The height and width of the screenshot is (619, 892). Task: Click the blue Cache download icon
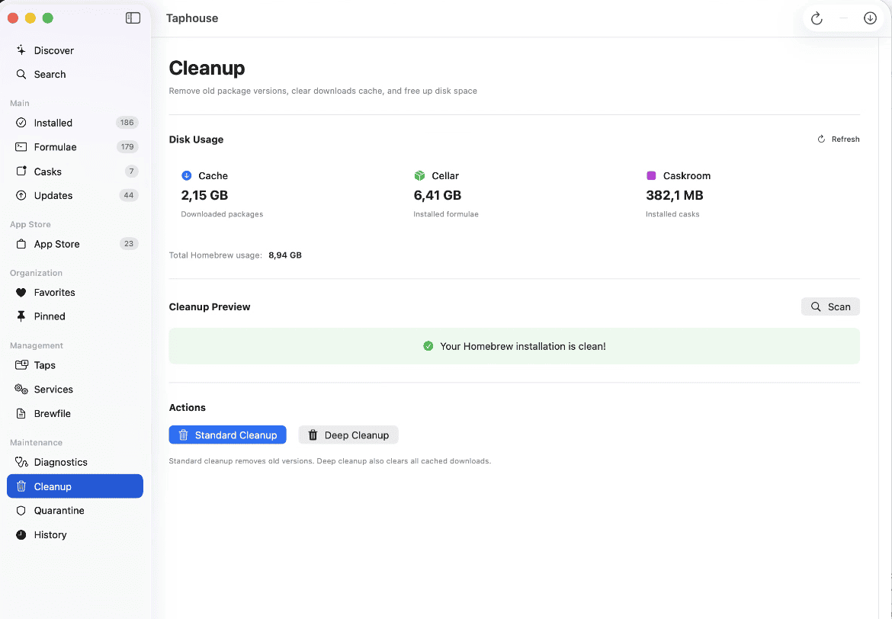click(187, 175)
